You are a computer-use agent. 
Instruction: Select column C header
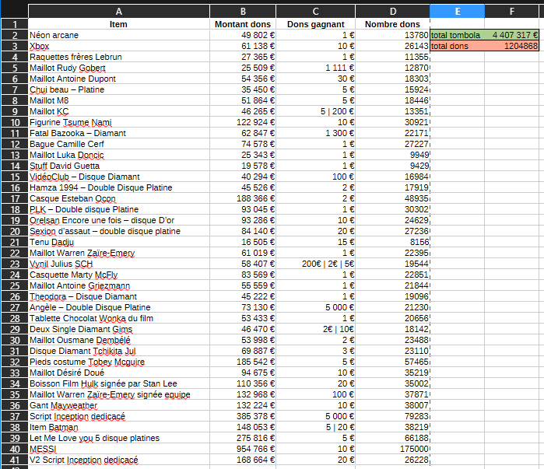tap(315, 12)
